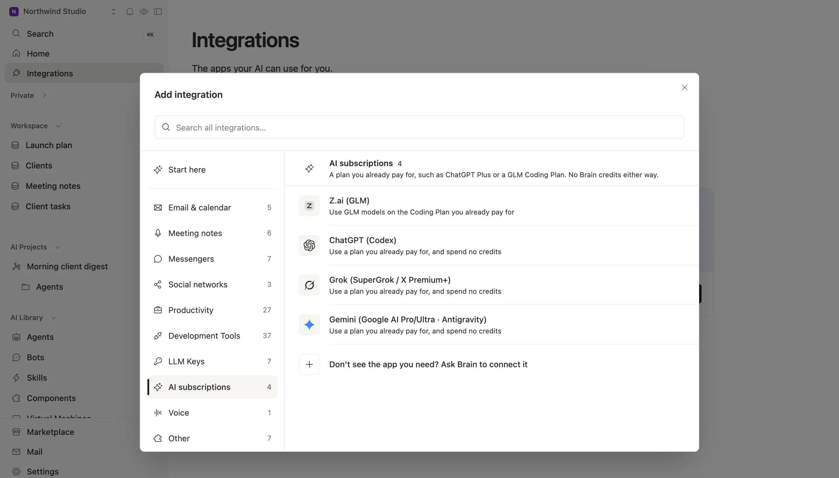Image resolution: width=839 pixels, height=478 pixels.
Task: Collapse the Workspace section chevron
Action: (58, 126)
